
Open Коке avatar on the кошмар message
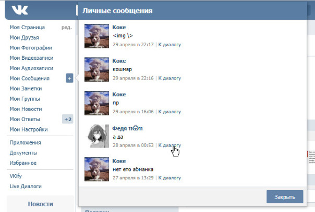(x=96, y=70)
